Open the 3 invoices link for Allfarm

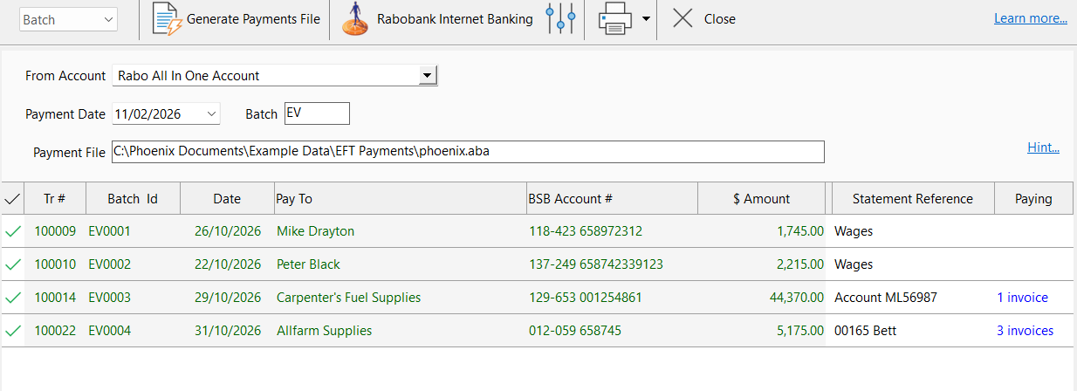pyautogui.click(x=1025, y=331)
